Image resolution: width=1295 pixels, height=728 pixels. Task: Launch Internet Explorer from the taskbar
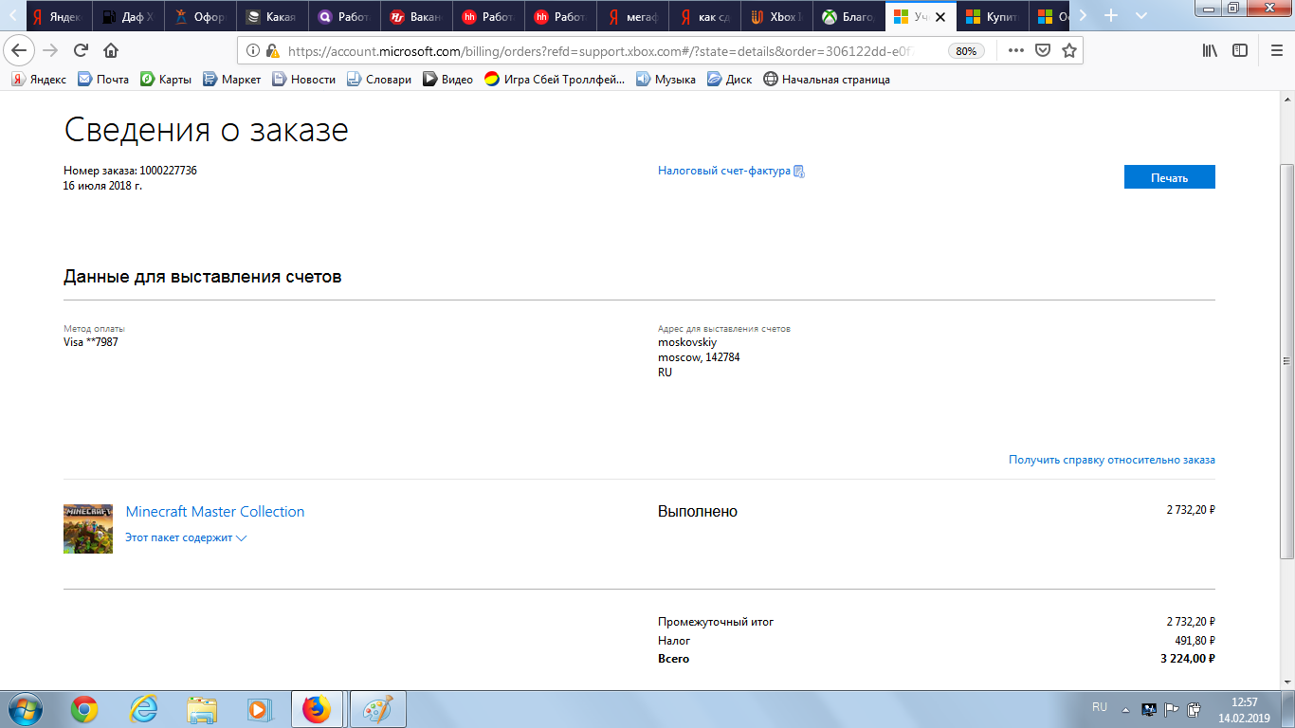[143, 709]
